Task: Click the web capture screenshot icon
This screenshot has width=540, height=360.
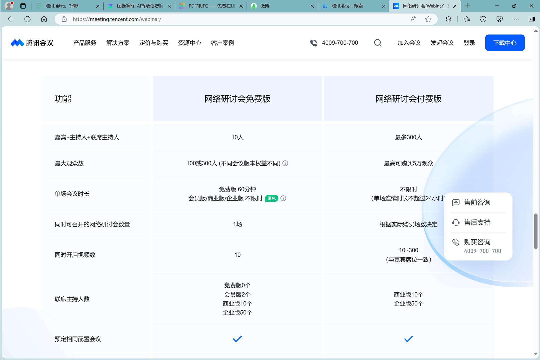Action: click(x=499, y=19)
